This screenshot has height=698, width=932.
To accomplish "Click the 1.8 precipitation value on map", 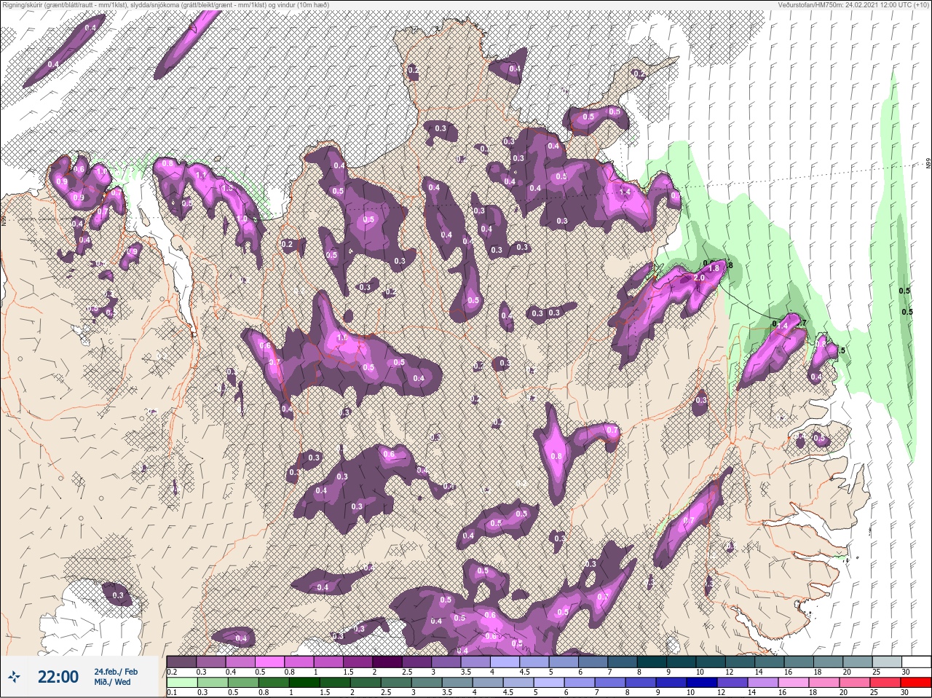I will coord(714,268).
